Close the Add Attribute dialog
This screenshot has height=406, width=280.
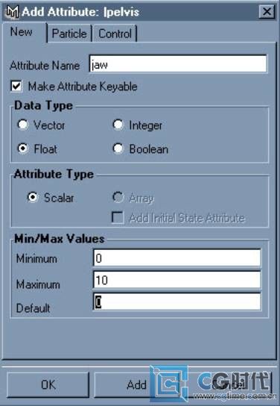(267, 12)
